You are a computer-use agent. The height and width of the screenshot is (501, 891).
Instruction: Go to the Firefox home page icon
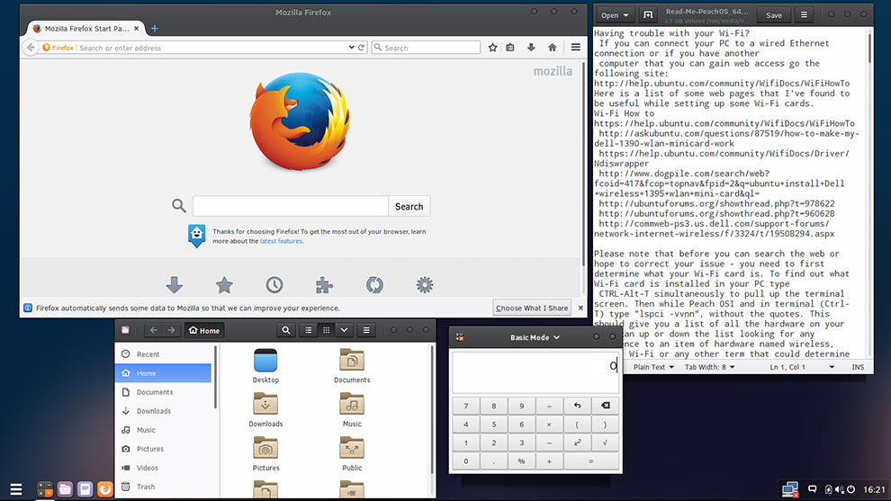pyautogui.click(x=552, y=48)
